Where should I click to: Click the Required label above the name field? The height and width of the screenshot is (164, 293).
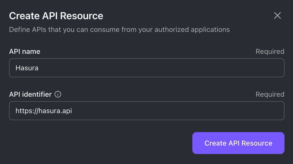pos(270,51)
